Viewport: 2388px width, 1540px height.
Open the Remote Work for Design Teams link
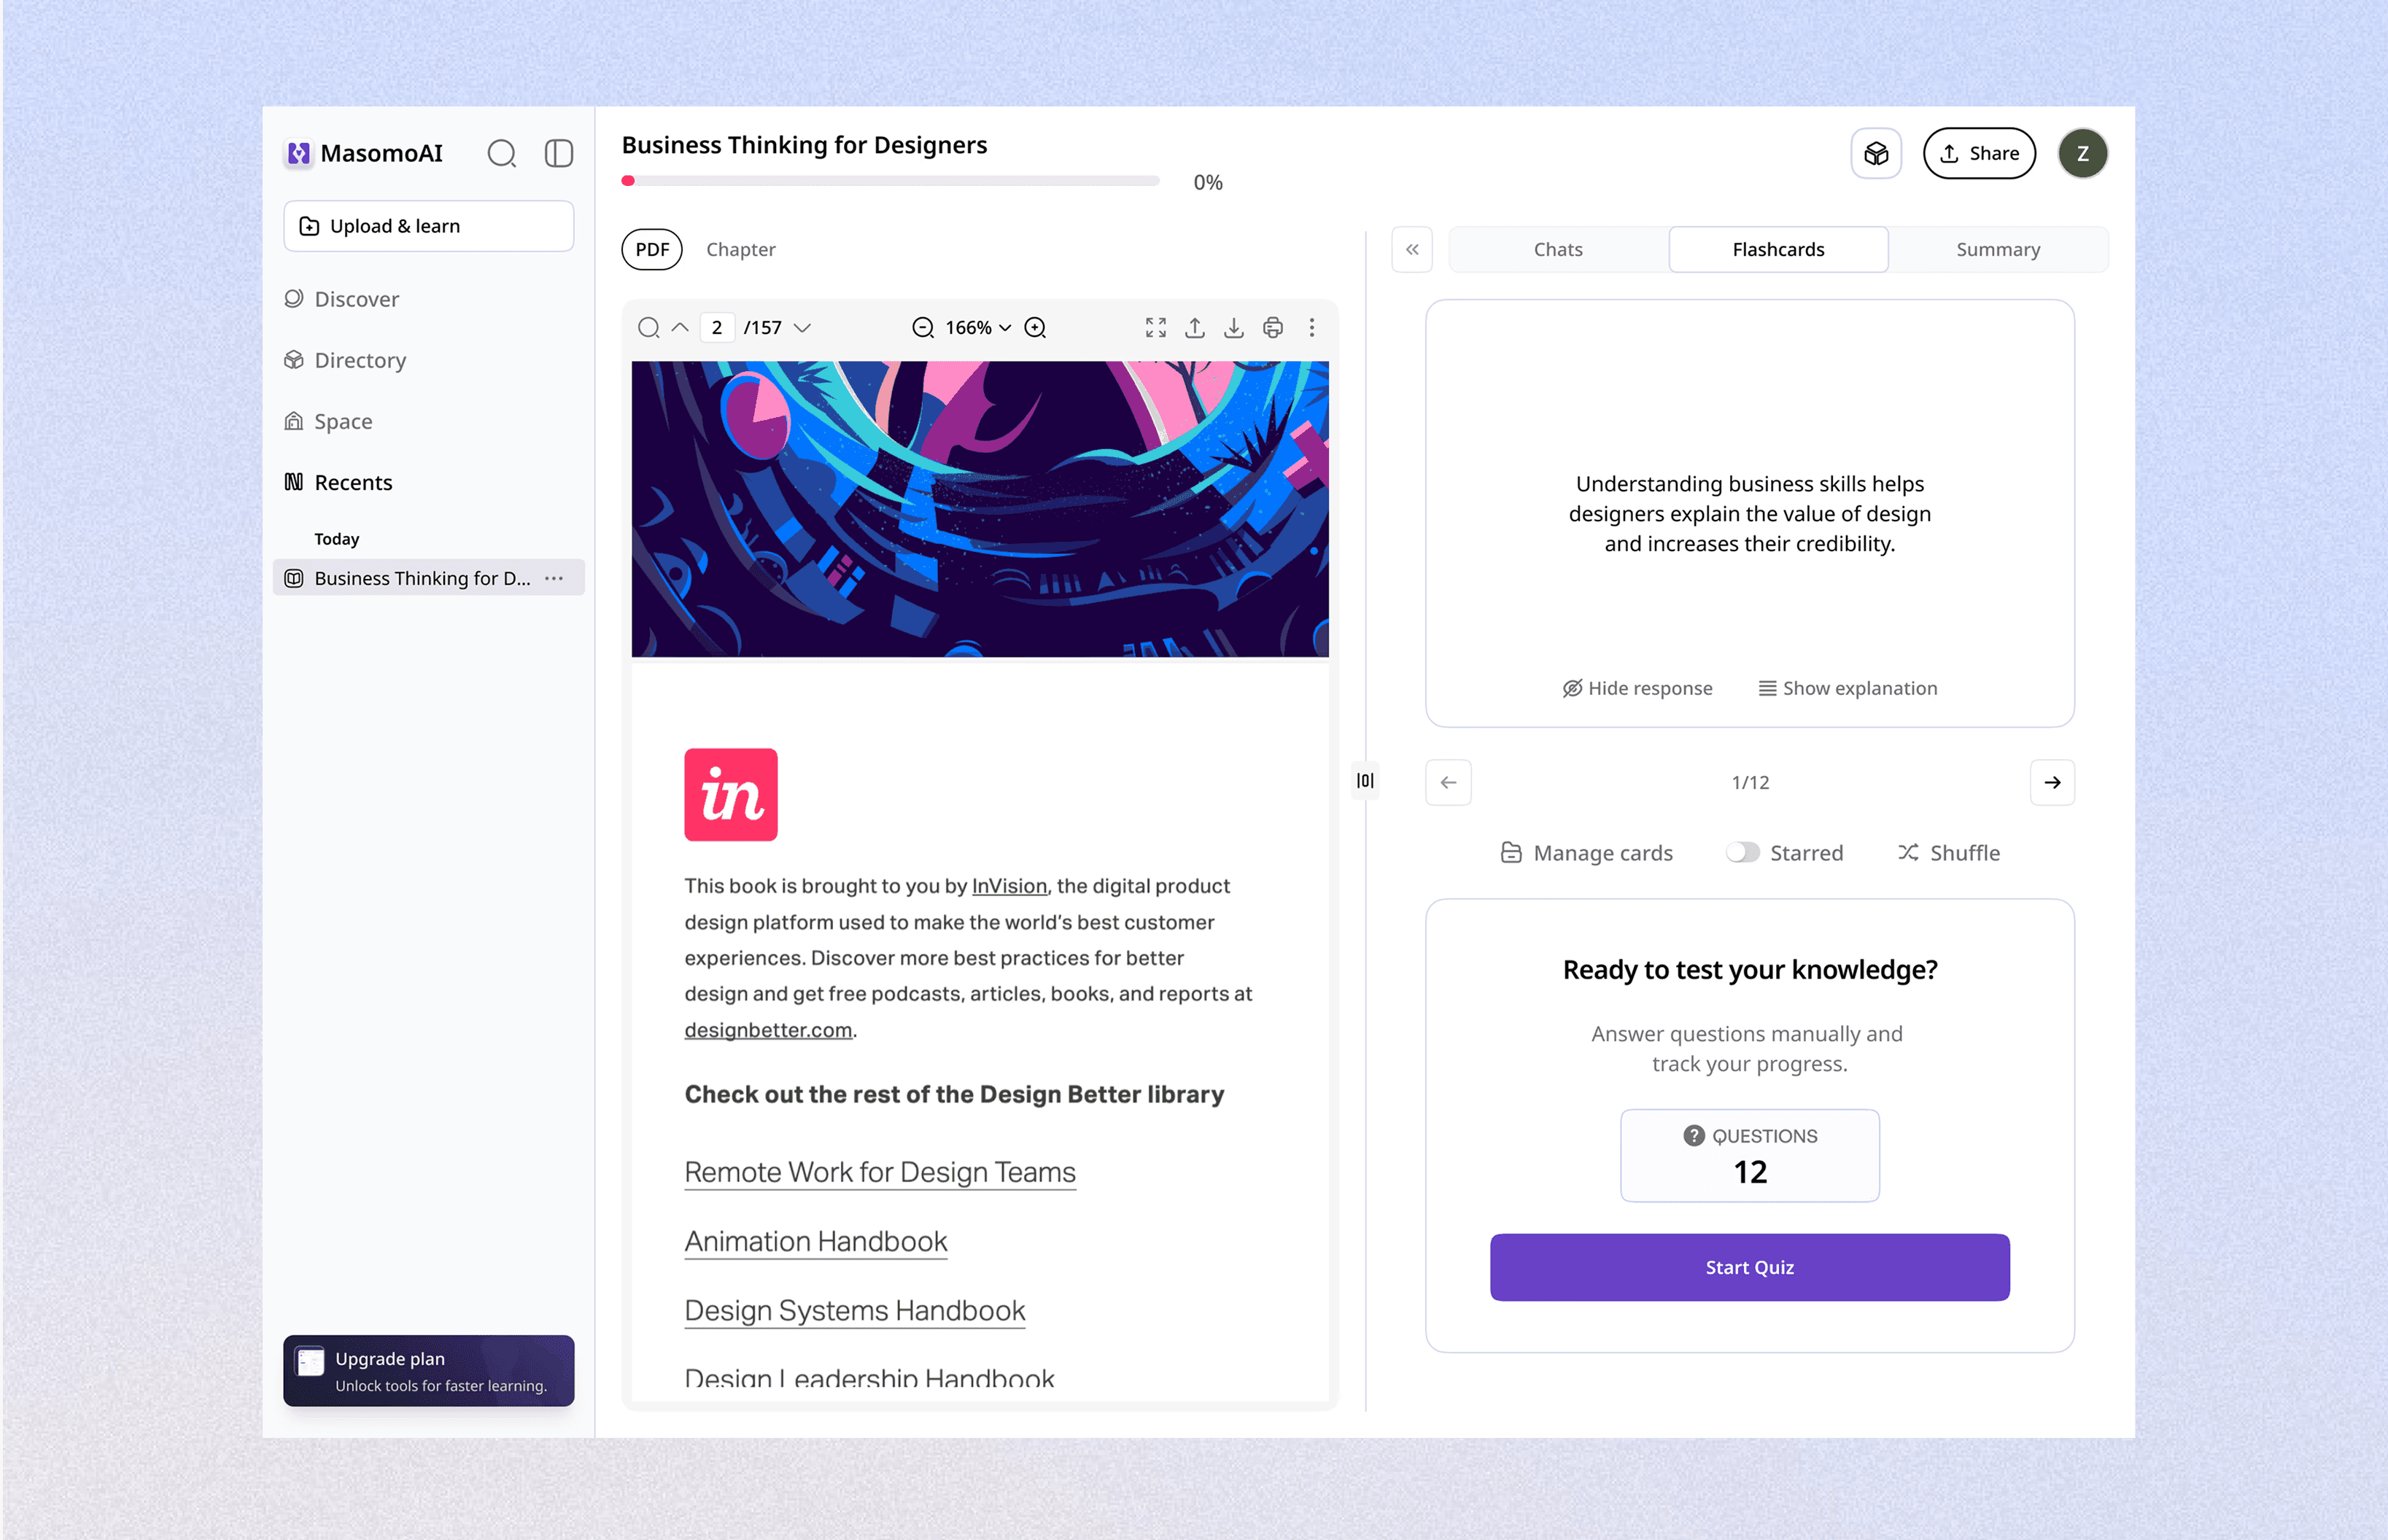point(879,1172)
